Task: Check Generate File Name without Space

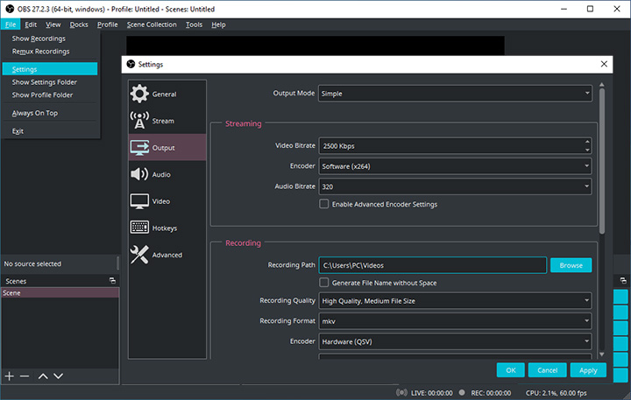Action: pyautogui.click(x=324, y=283)
